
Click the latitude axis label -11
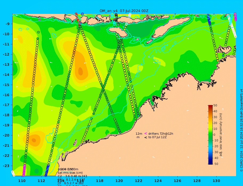[7, 44]
